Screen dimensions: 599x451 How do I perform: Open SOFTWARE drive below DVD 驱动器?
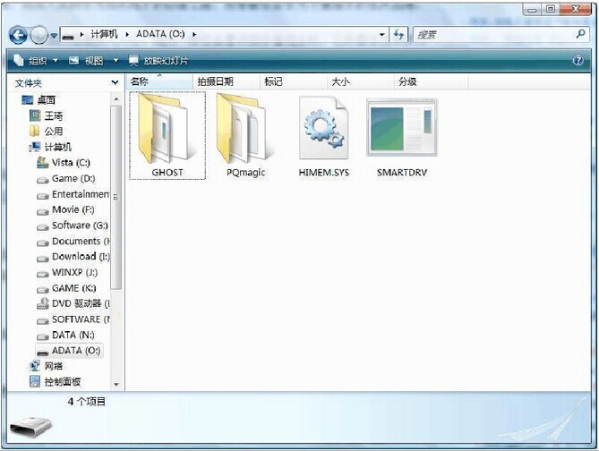(81, 319)
